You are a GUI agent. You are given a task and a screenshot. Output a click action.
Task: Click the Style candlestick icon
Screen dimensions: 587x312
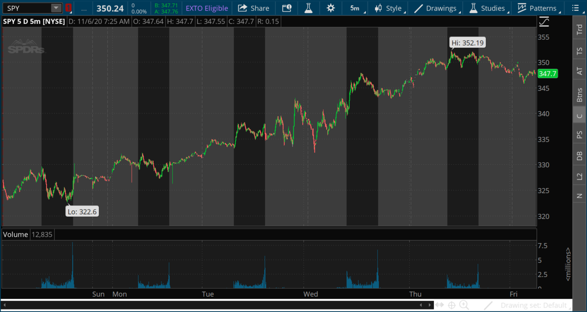(x=378, y=8)
